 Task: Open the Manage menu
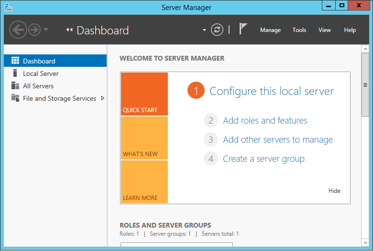pyautogui.click(x=270, y=30)
